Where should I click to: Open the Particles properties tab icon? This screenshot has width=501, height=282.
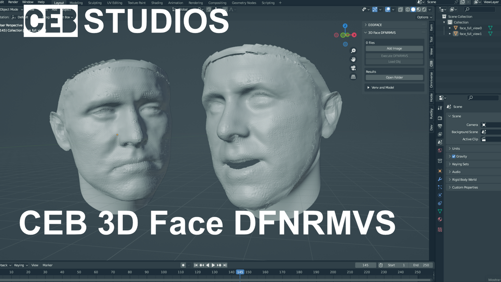tap(440, 187)
